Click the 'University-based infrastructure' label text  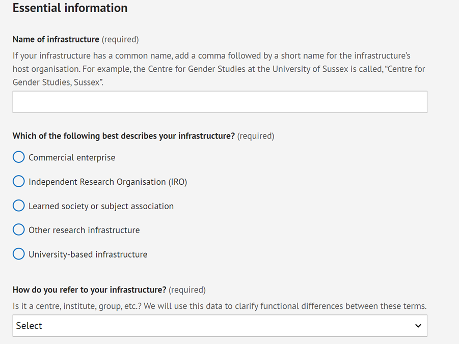[x=88, y=254]
